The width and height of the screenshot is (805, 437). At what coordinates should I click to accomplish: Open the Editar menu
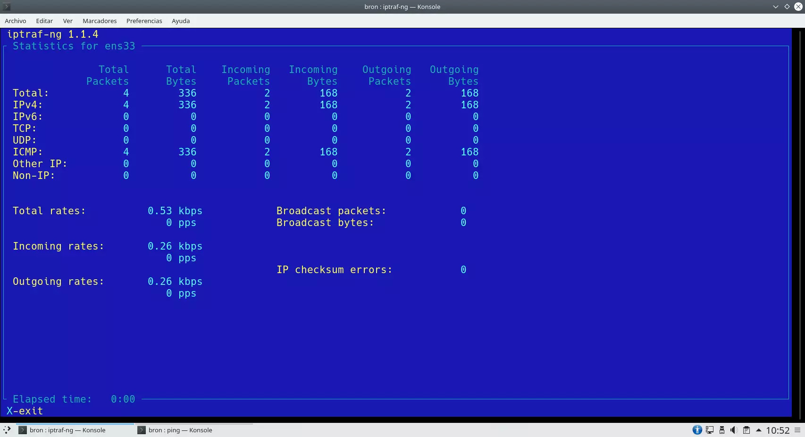[x=44, y=21]
